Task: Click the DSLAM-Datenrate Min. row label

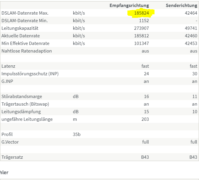Action: tap(25, 21)
